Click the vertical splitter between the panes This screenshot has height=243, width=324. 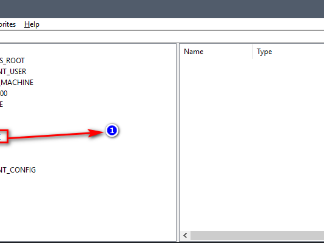pyautogui.click(x=178, y=142)
